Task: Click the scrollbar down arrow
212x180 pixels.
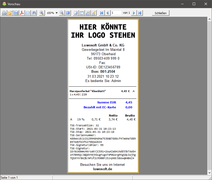Action: pyautogui.click(x=209, y=173)
